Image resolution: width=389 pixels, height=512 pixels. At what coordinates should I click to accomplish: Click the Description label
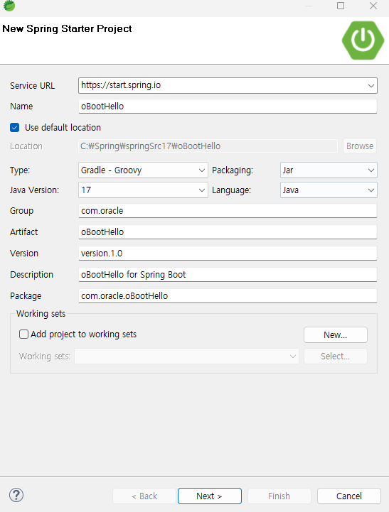(x=31, y=275)
